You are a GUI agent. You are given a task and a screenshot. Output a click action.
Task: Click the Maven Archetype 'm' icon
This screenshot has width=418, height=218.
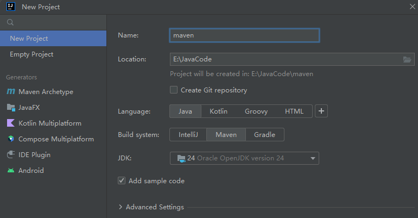click(x=11, y=91)
